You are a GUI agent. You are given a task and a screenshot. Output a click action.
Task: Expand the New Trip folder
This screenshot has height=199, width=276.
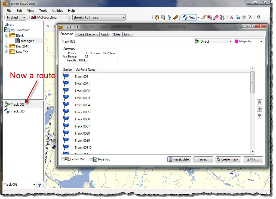click(x=7, y=52)
